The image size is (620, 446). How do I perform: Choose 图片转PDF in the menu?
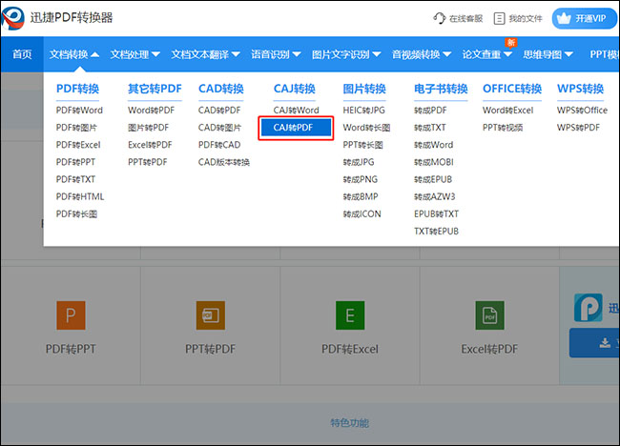pyautogui.click(x=148, y=128)
